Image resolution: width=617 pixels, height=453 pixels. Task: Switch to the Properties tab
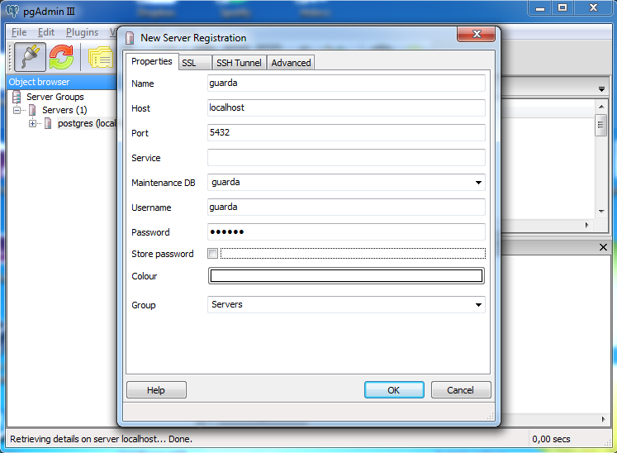(x=152, y=61)
